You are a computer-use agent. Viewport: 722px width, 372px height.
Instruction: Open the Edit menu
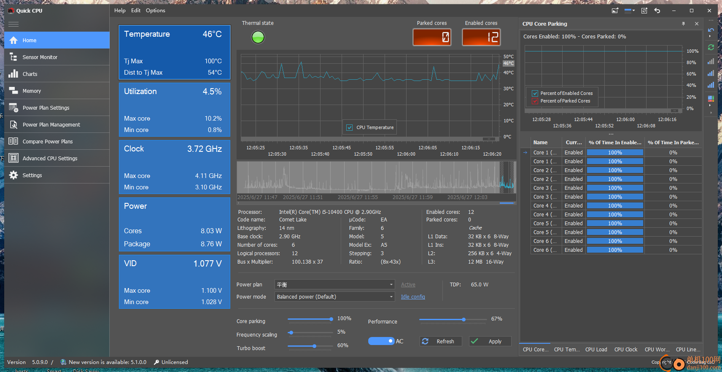tap(136, 11)
